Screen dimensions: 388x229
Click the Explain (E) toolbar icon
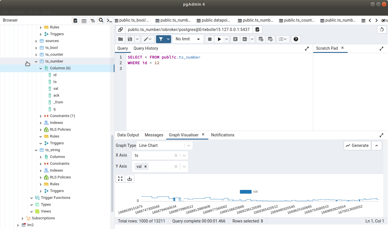(235, 39)
